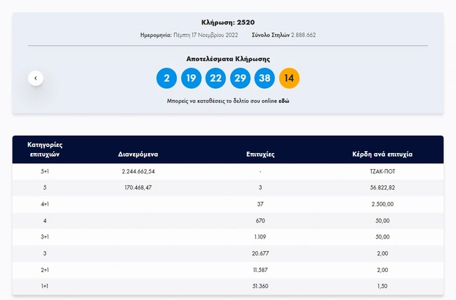Select the 56.822,82 winnings value
Image resolution: width=456 pixels, height=300 pixels.
(x=382, y=187)
